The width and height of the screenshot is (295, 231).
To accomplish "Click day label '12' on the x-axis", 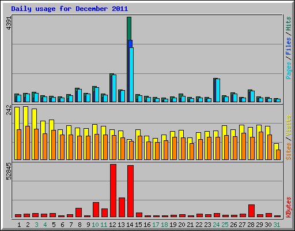I will coord(112,225).
